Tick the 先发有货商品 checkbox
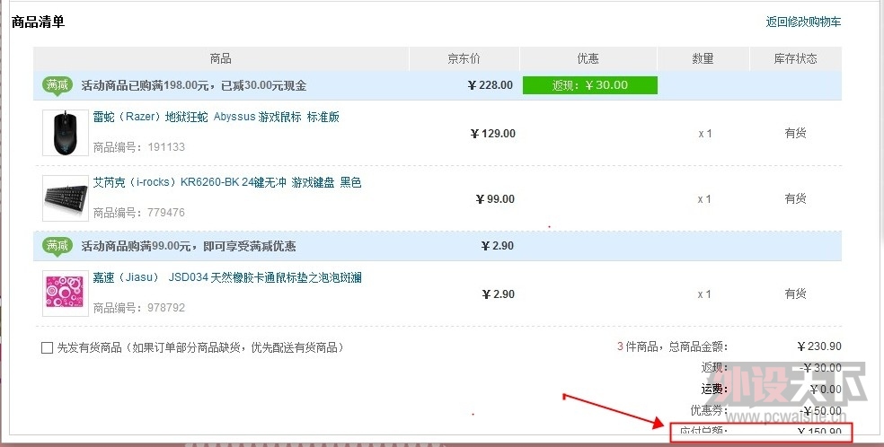The height and width of the screenshot is (447, 884). point(48,348)
